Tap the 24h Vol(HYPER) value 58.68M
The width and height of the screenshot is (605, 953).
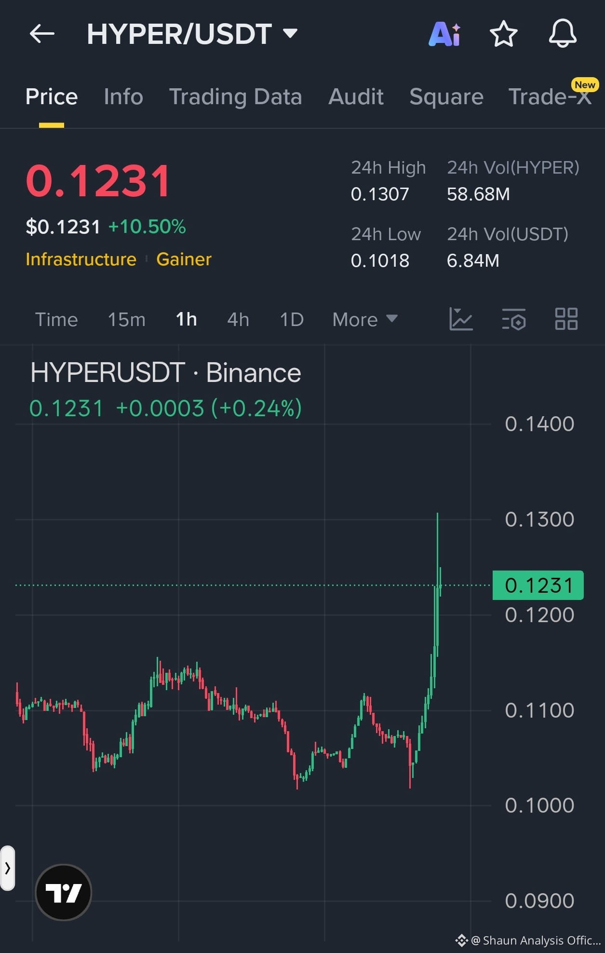[x=478, y=194]
